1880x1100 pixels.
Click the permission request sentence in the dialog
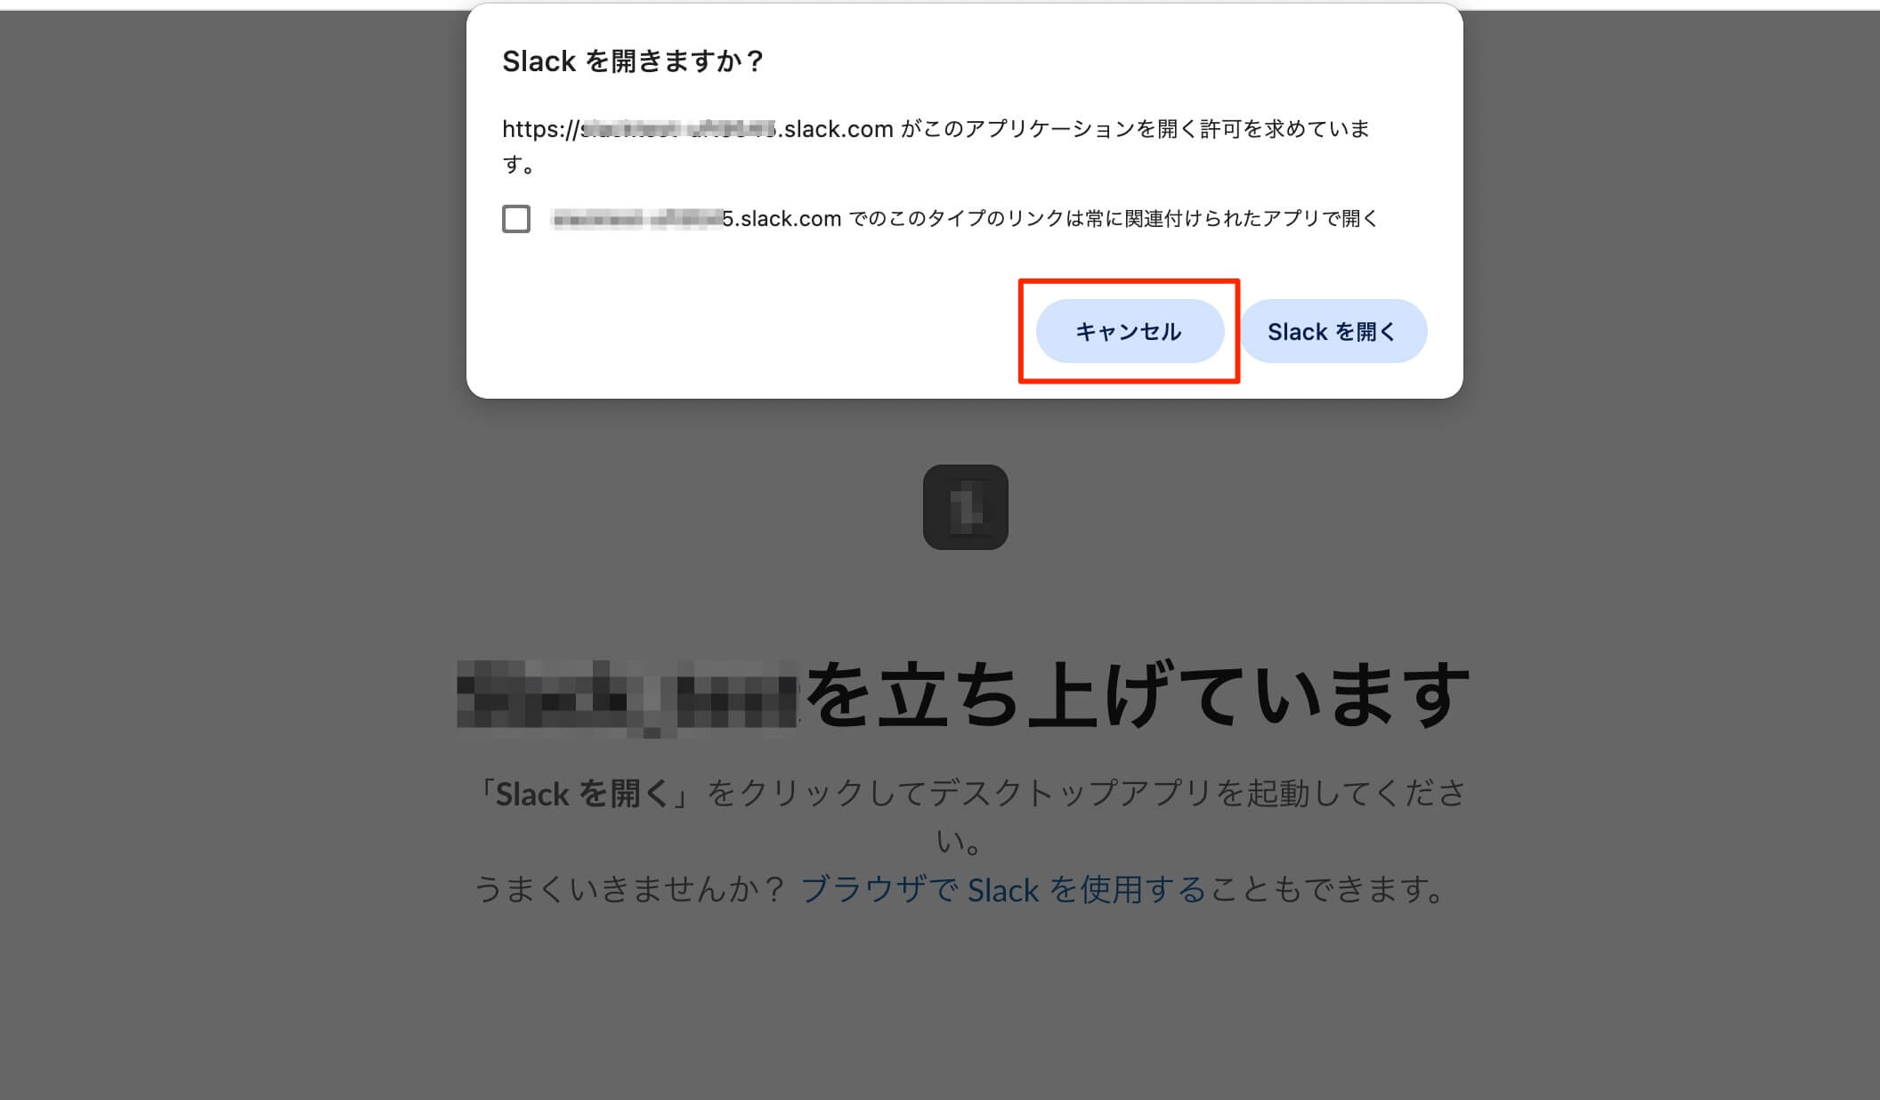click(936, 147)
